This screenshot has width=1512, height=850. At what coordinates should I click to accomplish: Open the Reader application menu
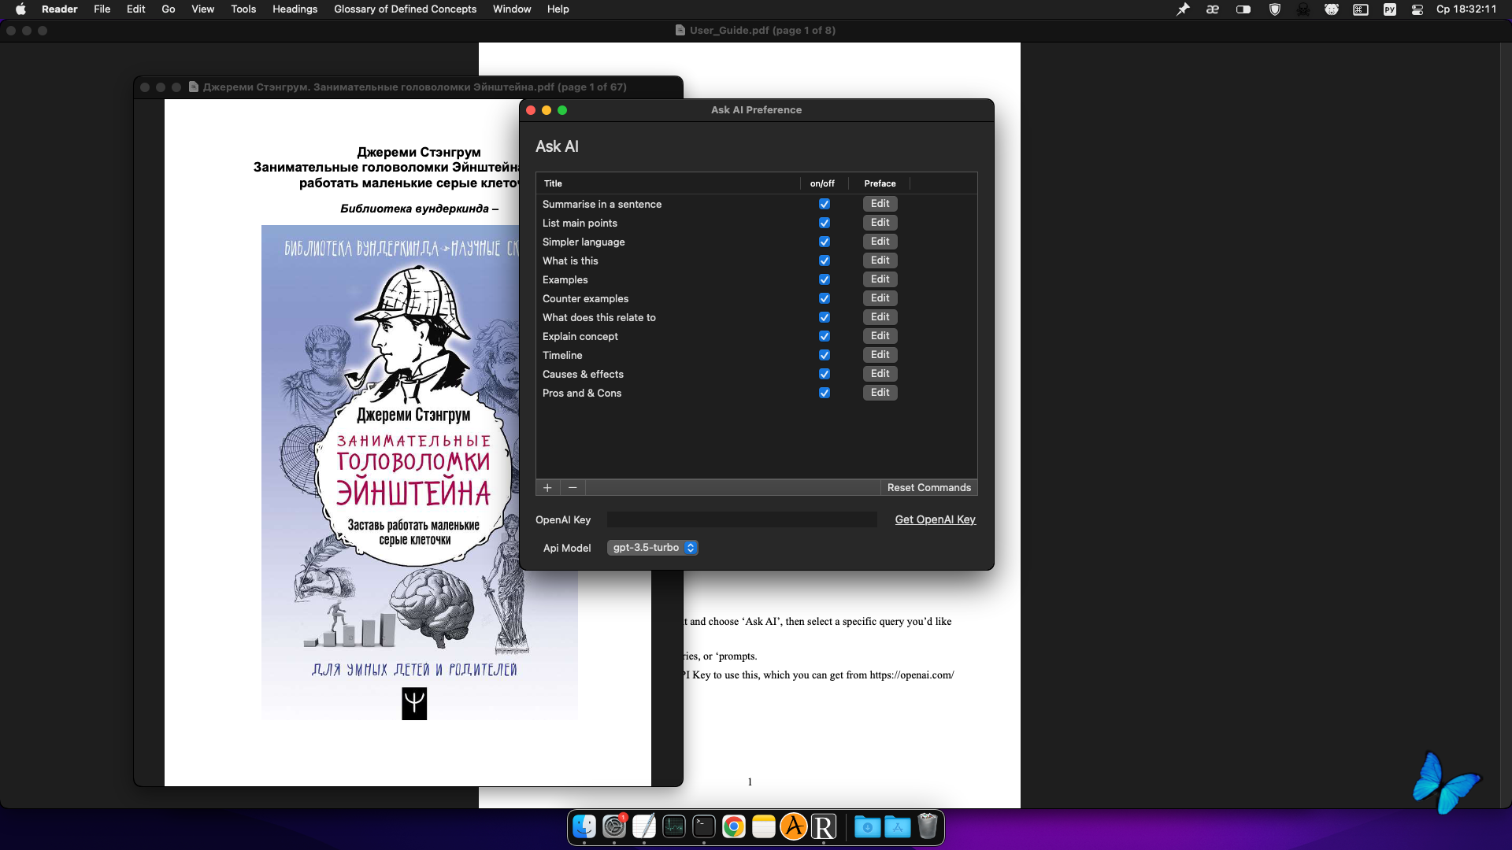pos(59,9)
